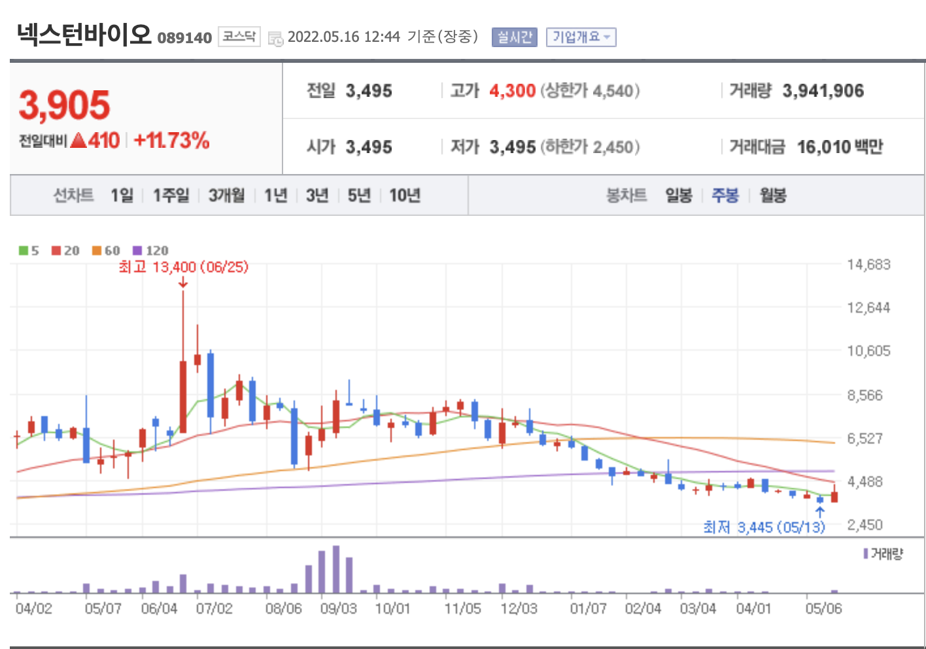Click the current price 3,905
Viewport: 926px width, 649px height.
pos(64,105)
